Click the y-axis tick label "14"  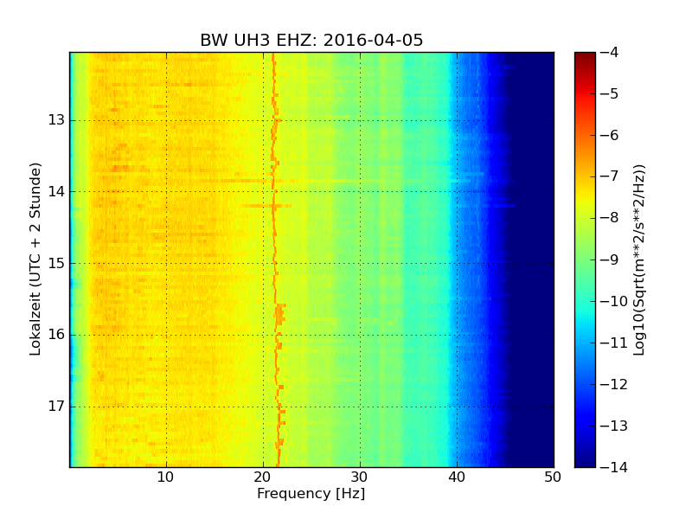(56, 191)
